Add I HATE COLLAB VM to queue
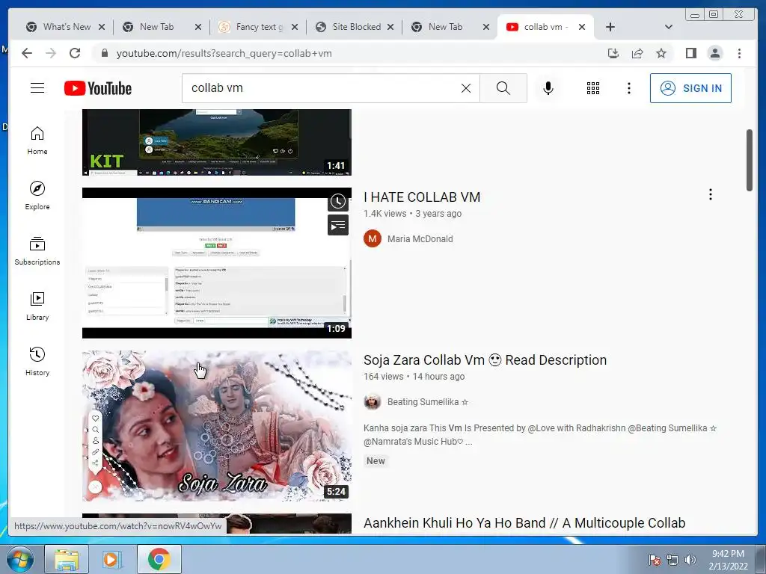Image resolution: width=766 pixels, height=574 pixels. pos(337,225)
